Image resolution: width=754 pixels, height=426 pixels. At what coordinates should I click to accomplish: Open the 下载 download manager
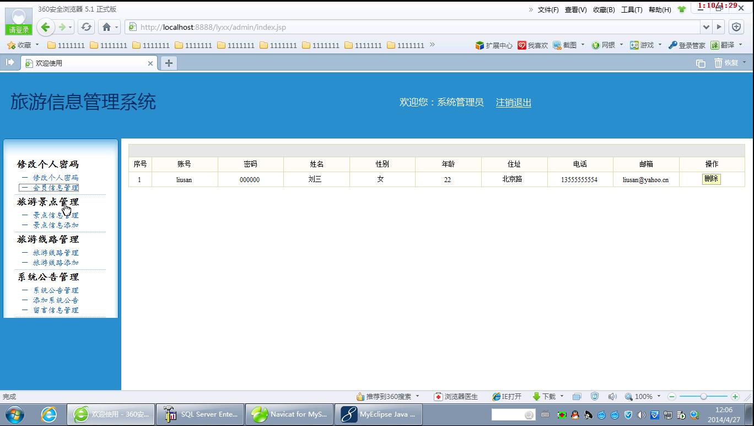tap(544, 396)
